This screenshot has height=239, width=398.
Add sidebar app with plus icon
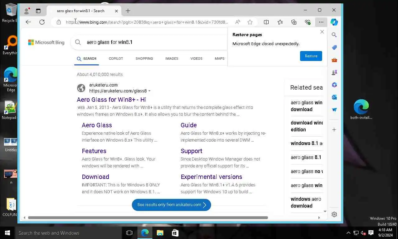tap(334, 129)
